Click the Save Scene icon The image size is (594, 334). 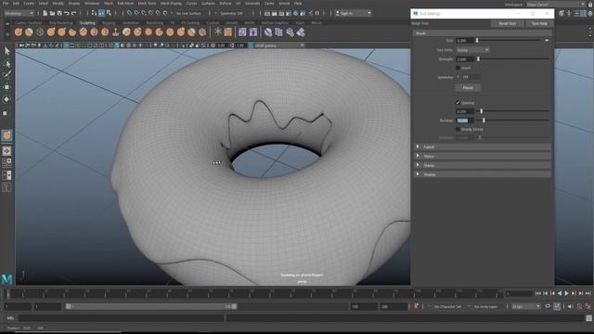coord(59,13)
